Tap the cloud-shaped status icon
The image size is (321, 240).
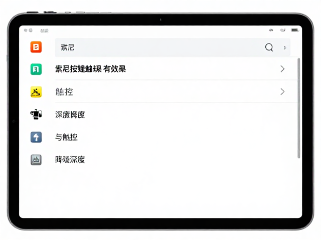tap(271, 30)
